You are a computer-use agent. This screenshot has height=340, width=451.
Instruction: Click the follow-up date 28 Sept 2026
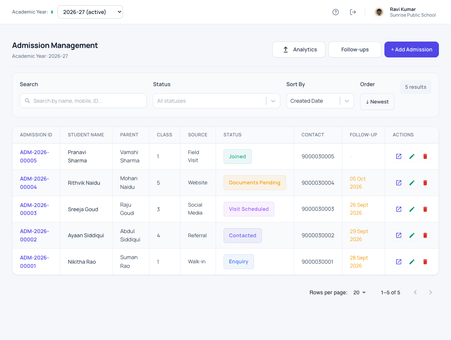pos(359,261)
